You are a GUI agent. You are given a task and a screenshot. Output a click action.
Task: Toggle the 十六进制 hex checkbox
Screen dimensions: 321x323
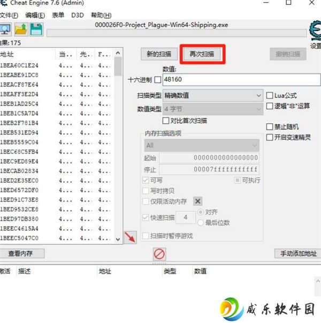pos(158,80)
